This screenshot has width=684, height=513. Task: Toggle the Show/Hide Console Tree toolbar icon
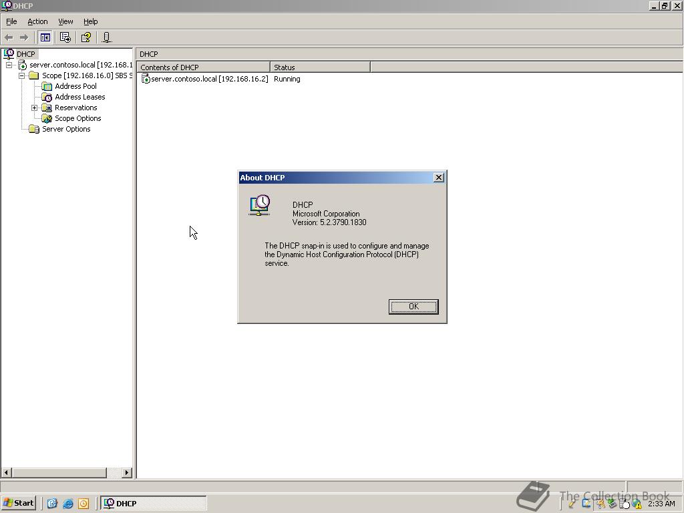45,37
